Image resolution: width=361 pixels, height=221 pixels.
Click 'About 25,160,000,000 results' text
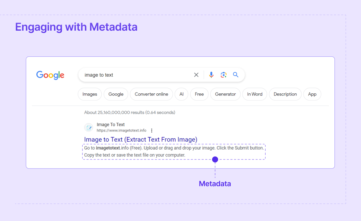[x=130, y=113]
